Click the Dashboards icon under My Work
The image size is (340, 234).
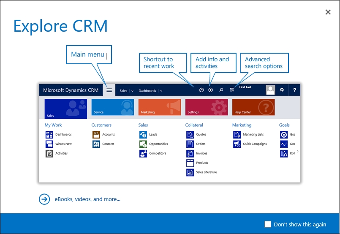(49, 134)
